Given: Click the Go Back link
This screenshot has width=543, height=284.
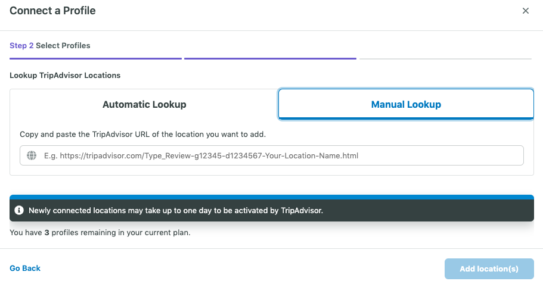Looking at the screenshot, I should (25, 268).
